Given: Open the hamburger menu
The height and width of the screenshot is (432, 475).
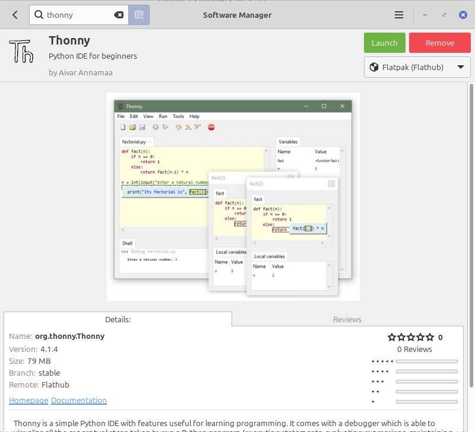Looking at the screenshot, I should tap(398, 15).
